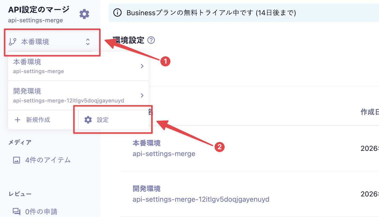
Task: Toggle the 本番環境 environment selector dropdown
Action: [x=50, y=42]
